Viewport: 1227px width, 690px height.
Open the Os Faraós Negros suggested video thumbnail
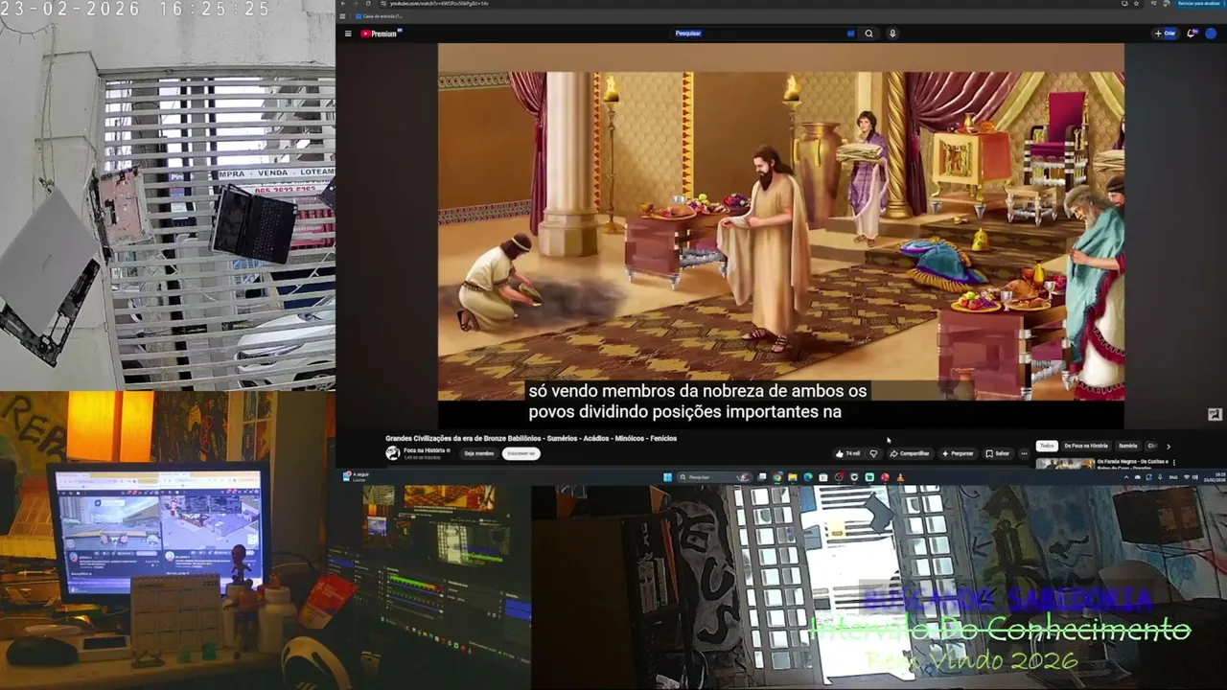click(x=1065, y=464)
